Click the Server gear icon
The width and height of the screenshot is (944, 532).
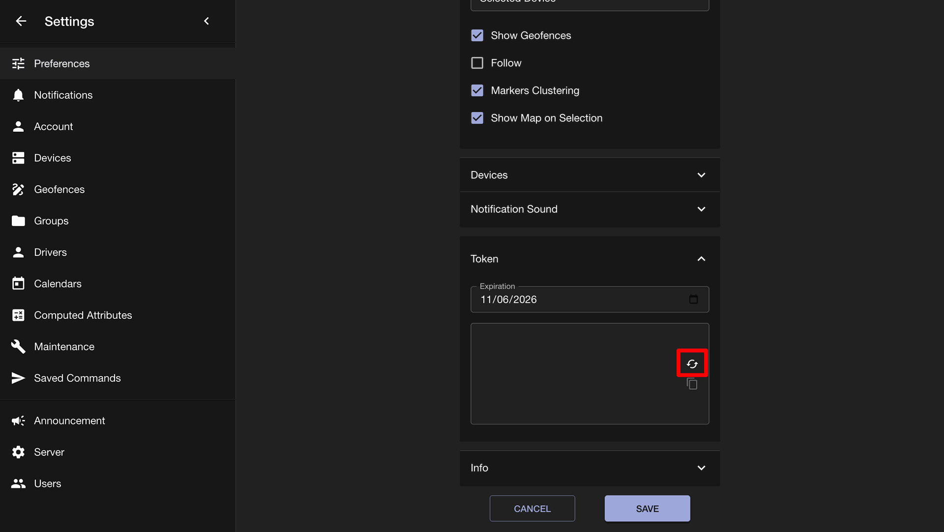click(18, 452)
